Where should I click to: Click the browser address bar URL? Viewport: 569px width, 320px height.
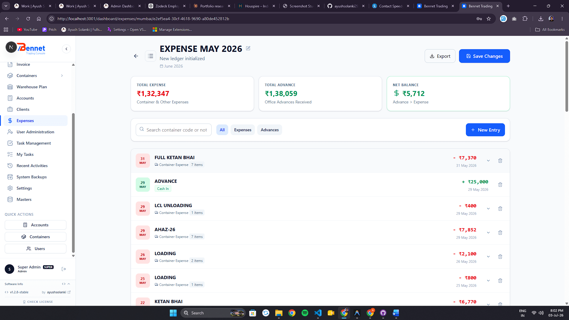(x=143, y=19)
